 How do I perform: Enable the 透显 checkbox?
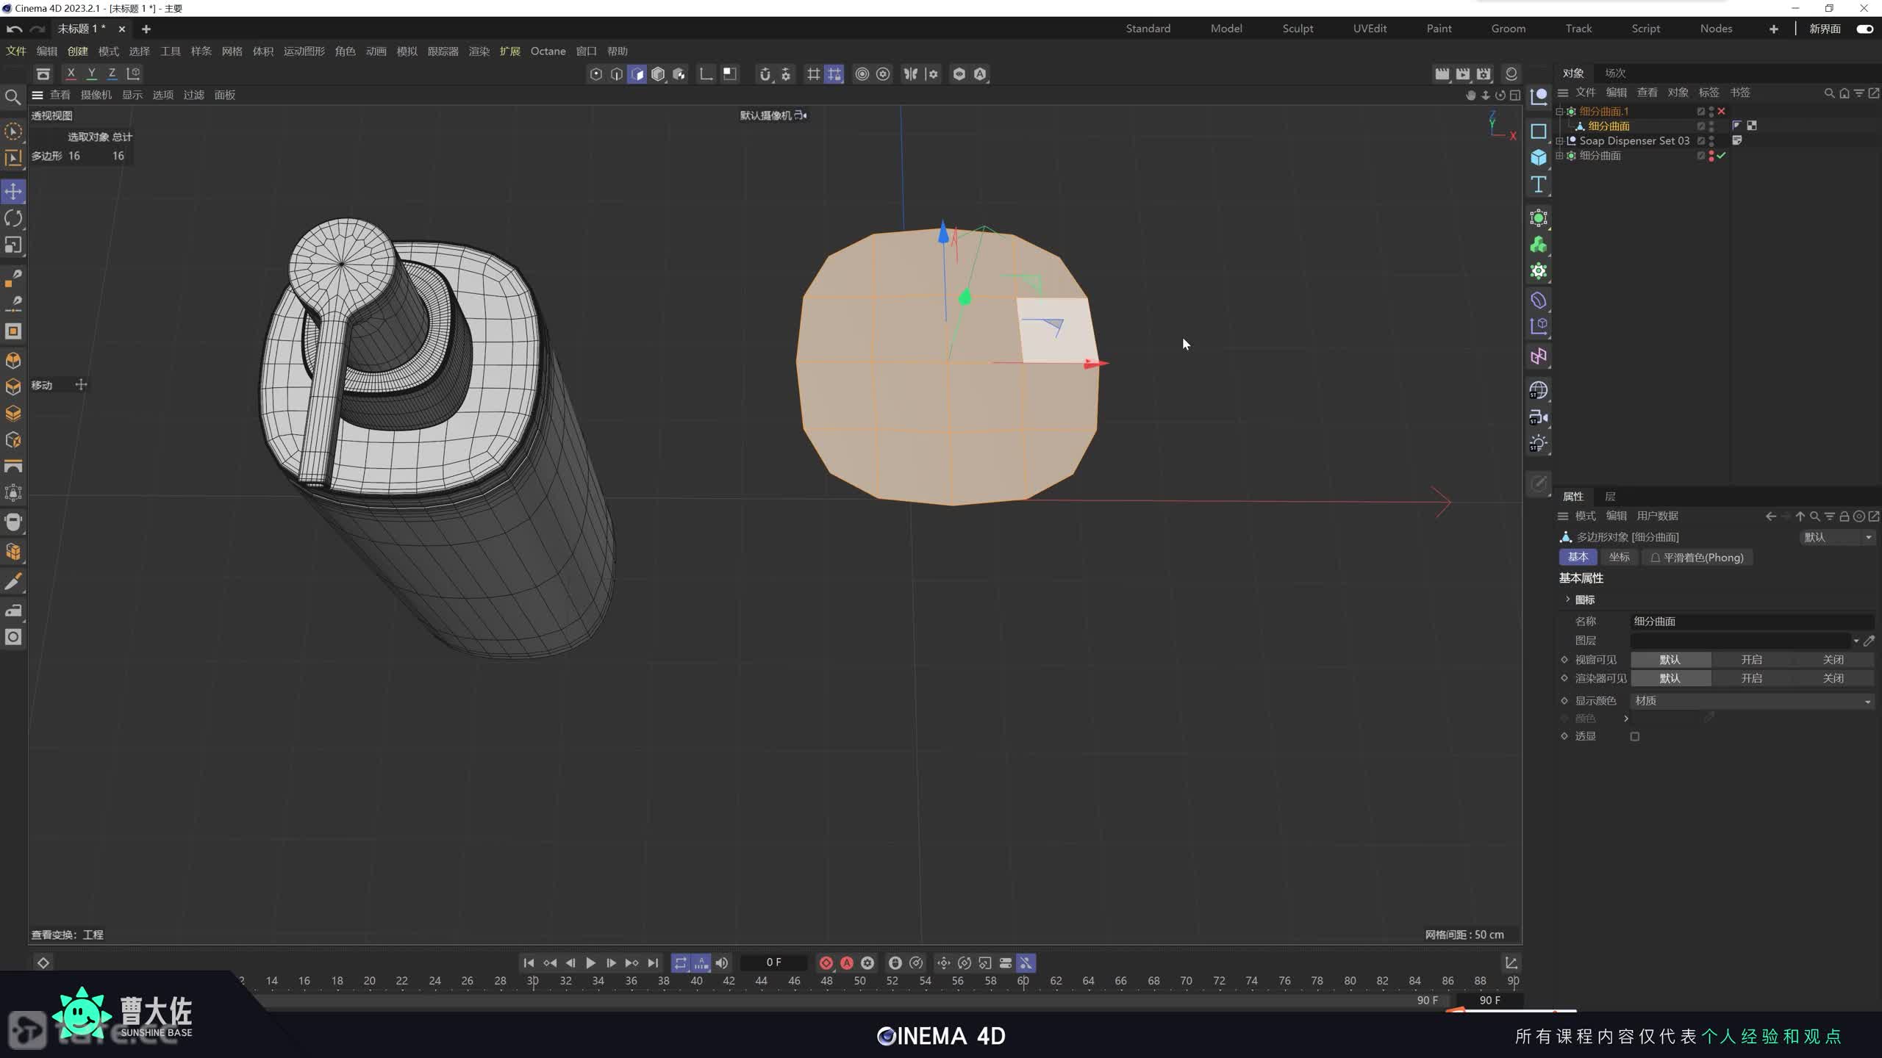(1635, 736)
